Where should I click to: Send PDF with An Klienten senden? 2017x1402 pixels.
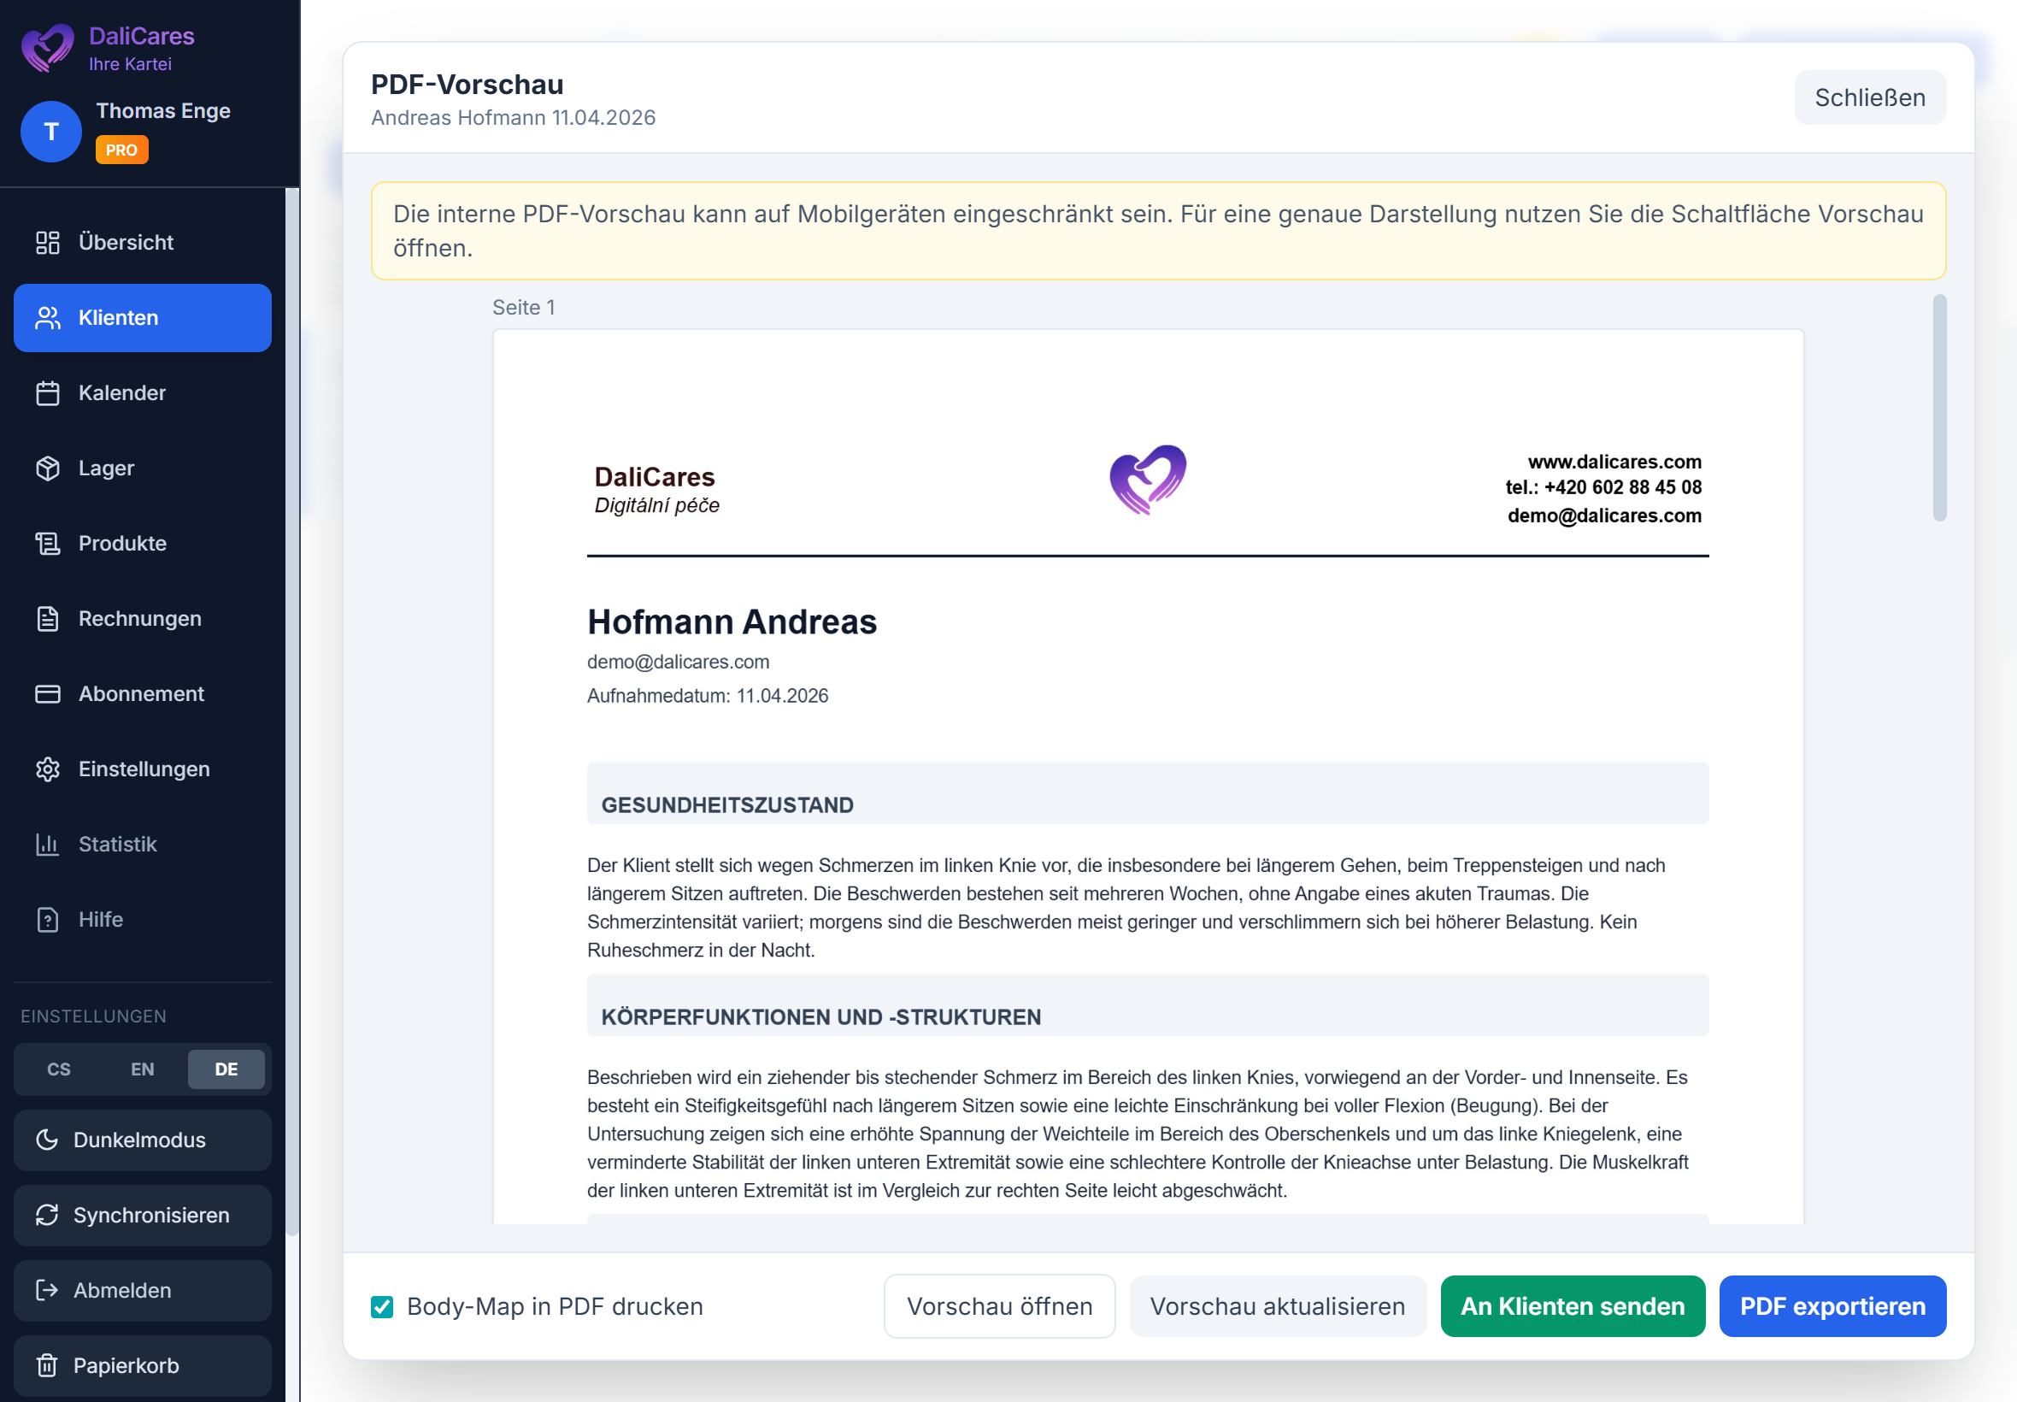tap(1572, 1306)
